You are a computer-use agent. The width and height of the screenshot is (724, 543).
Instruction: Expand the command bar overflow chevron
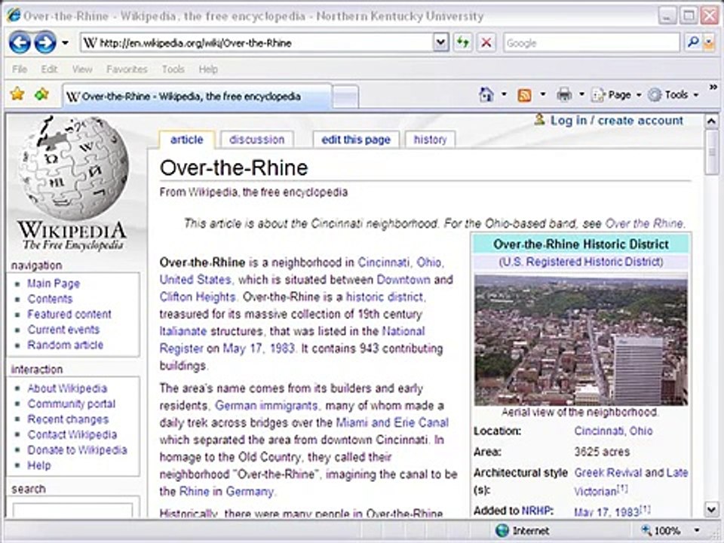[x=713, y=87]
